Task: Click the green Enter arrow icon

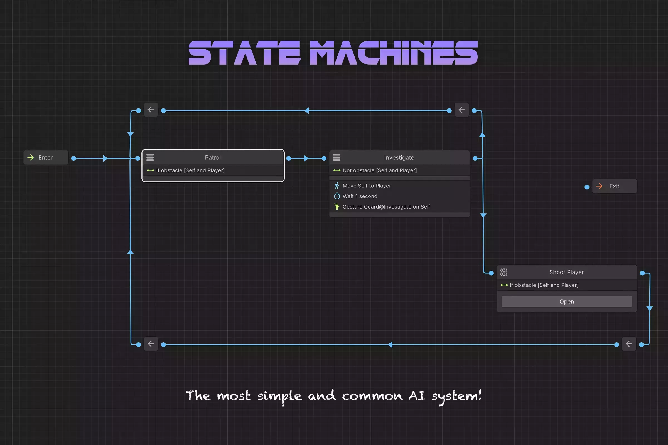Action: point(31,157)
